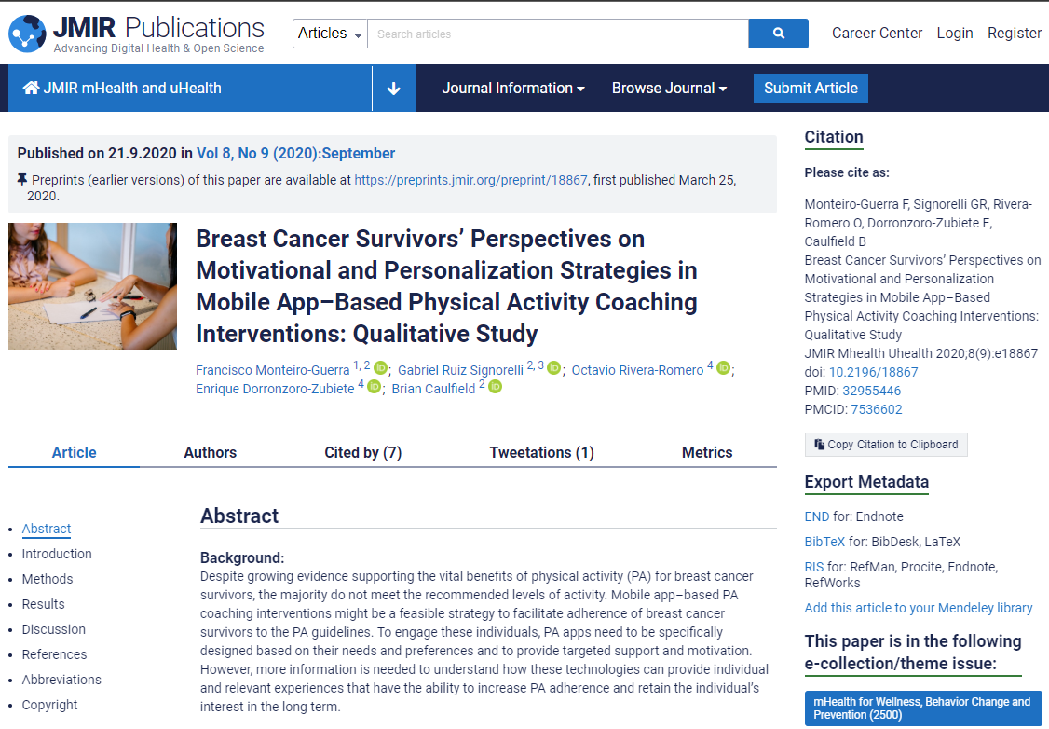Switch to the Metrics tab
Image resolution: width=1049 pixels, height=729 pixels.
point(707,452)
